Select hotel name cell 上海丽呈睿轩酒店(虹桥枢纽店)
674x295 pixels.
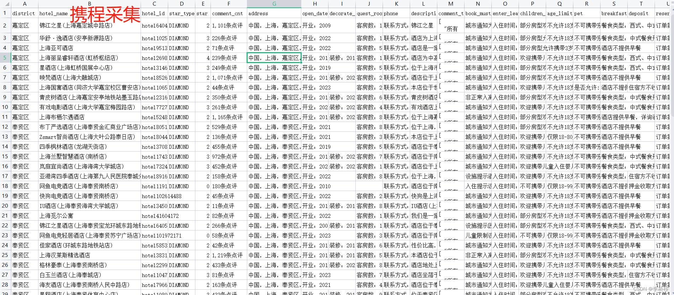89,58
